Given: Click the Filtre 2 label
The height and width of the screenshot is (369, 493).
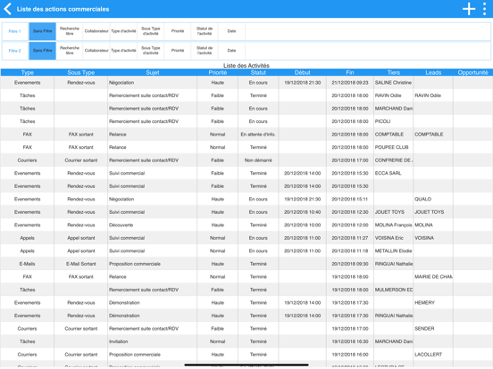Looking at the screenshot, I should point(15,51).
